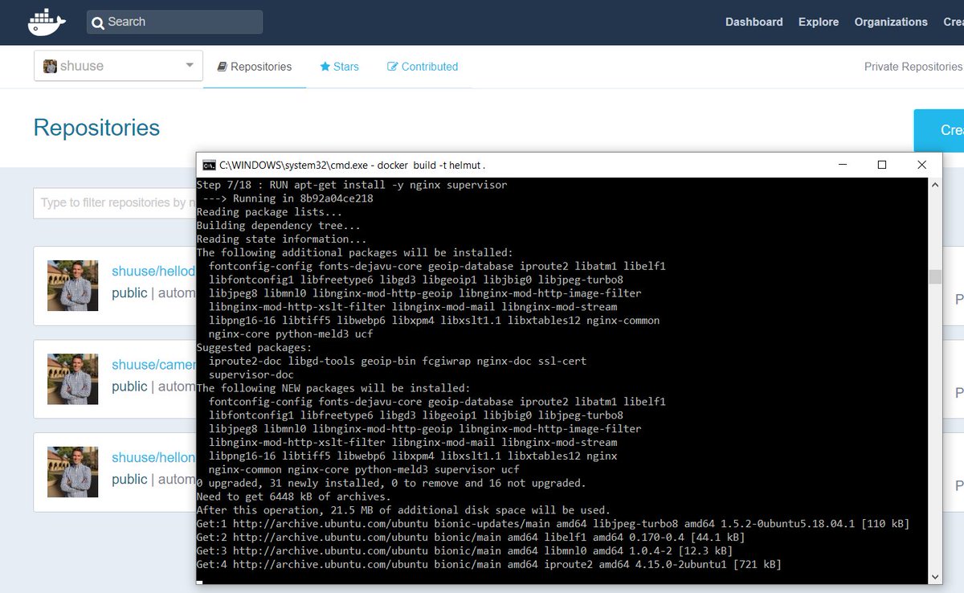Click the repository filter input field
This screenshot has width=964, height=593.
pyautogui.click(x=112, y=202)
